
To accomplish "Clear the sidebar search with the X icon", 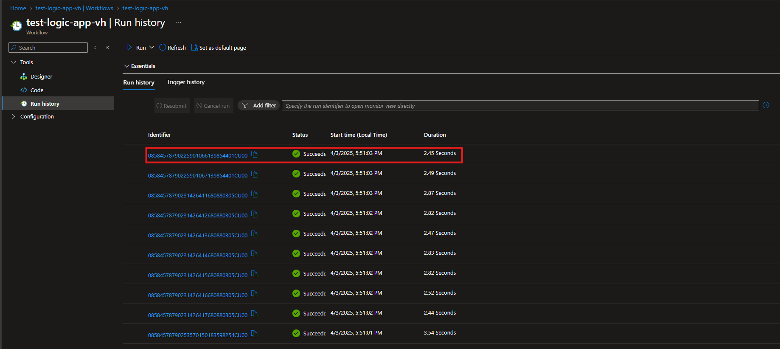I will click(95, 48).
